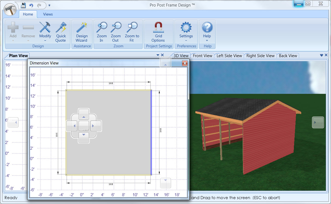Image resolution: width=331 pixels, height=204 pixels.
Task: Click the save disk icon in the title bar
Action: (23, 5)
